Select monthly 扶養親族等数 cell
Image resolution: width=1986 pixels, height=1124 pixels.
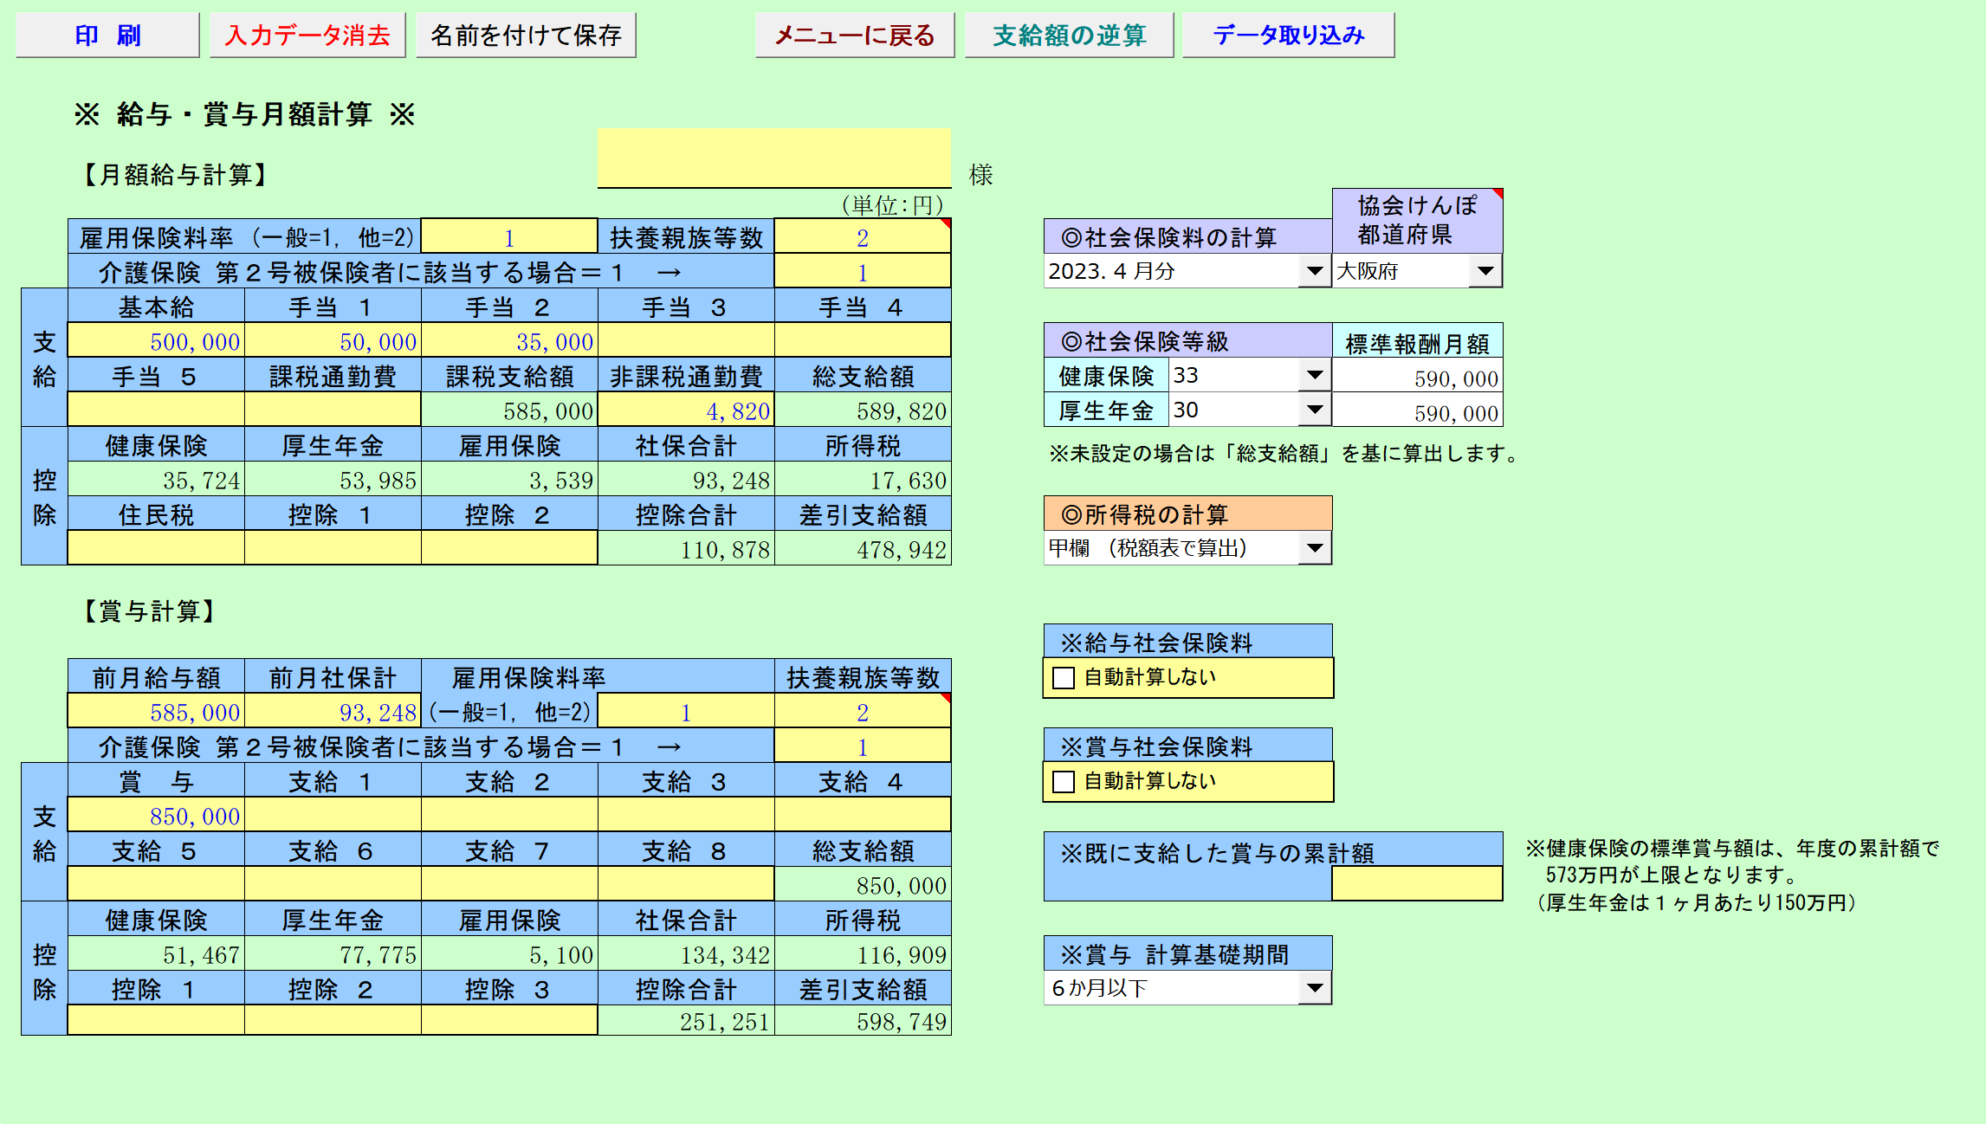[864, 236]
